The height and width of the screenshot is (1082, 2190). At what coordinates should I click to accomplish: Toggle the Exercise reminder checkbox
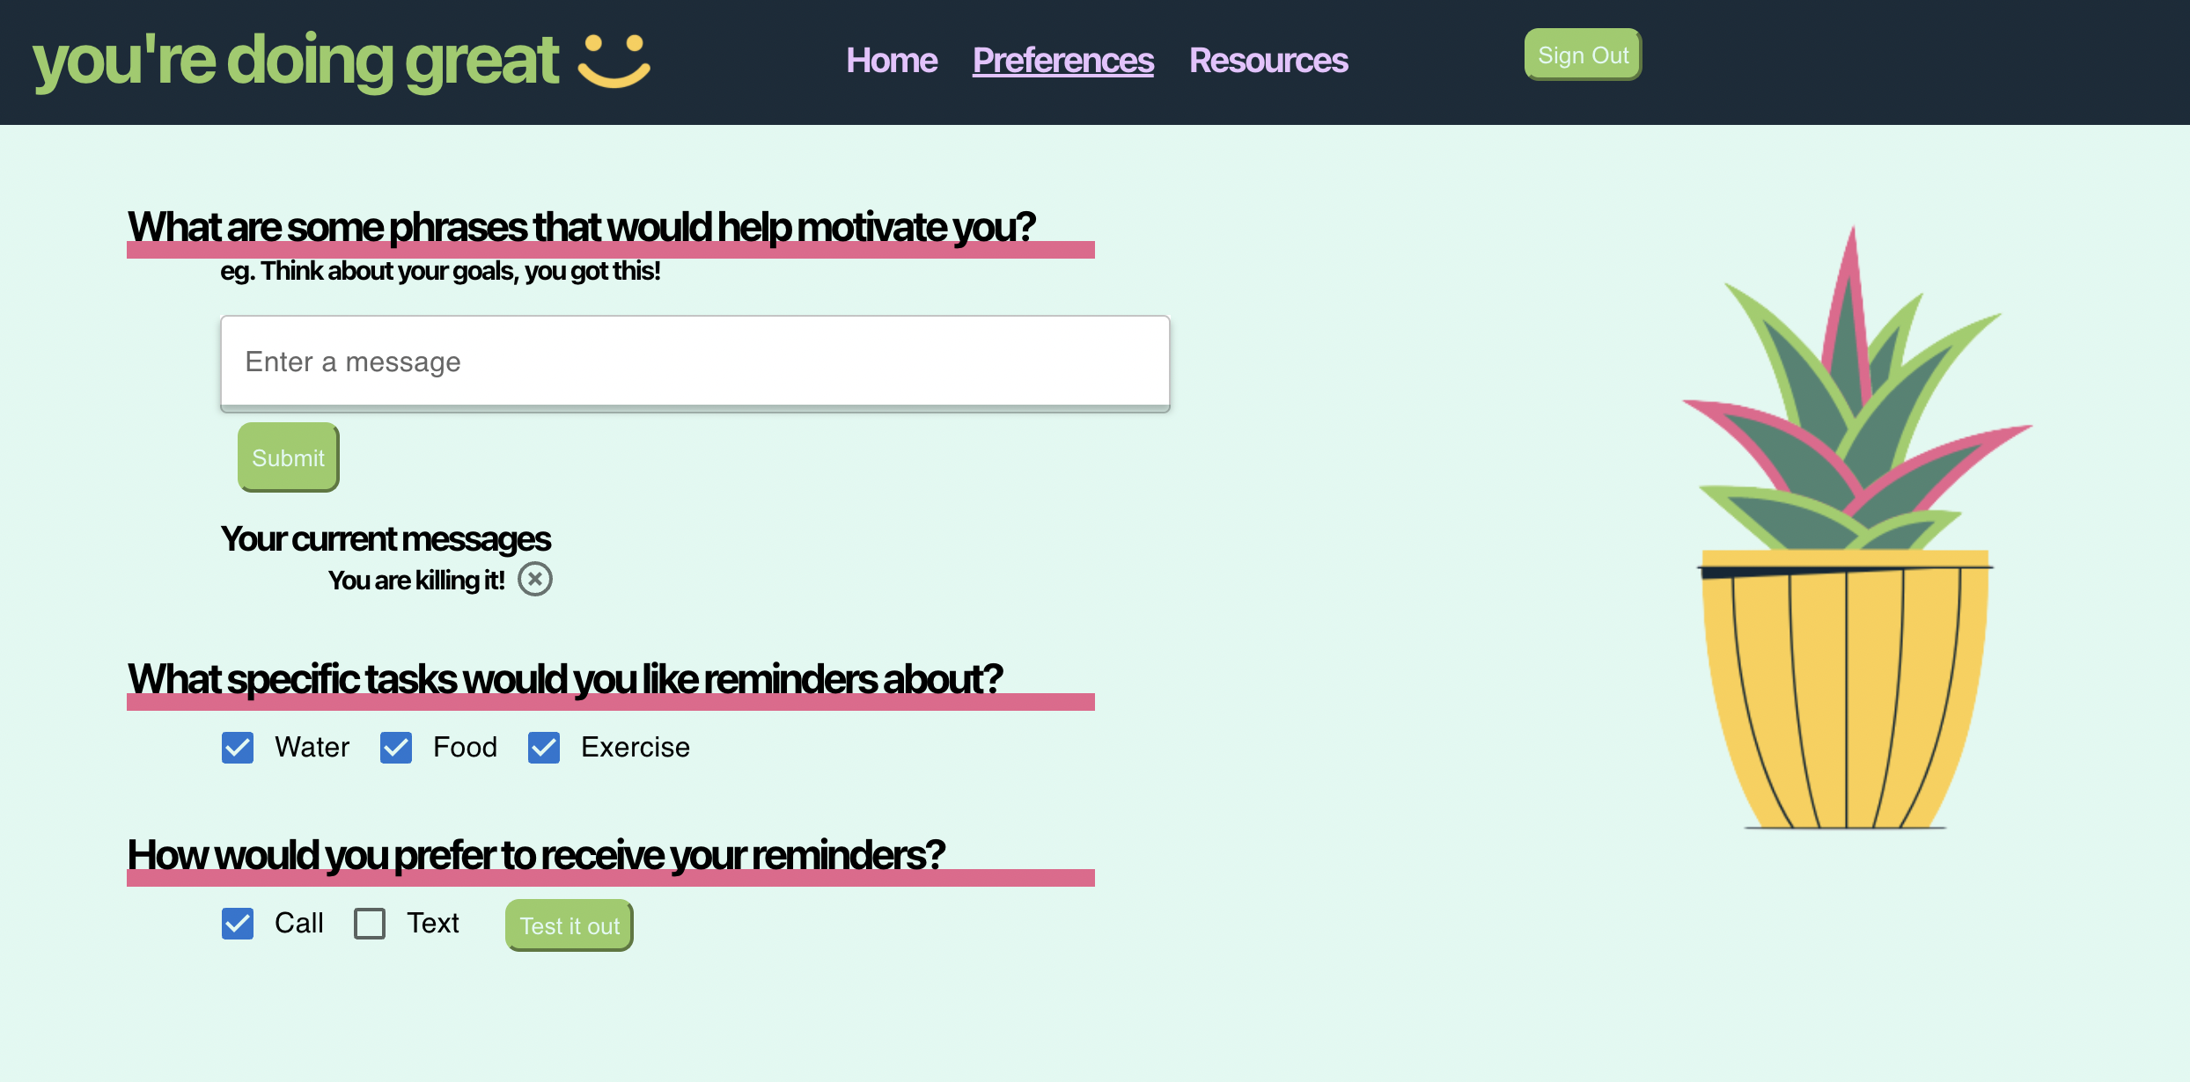[x=544, y=748]
